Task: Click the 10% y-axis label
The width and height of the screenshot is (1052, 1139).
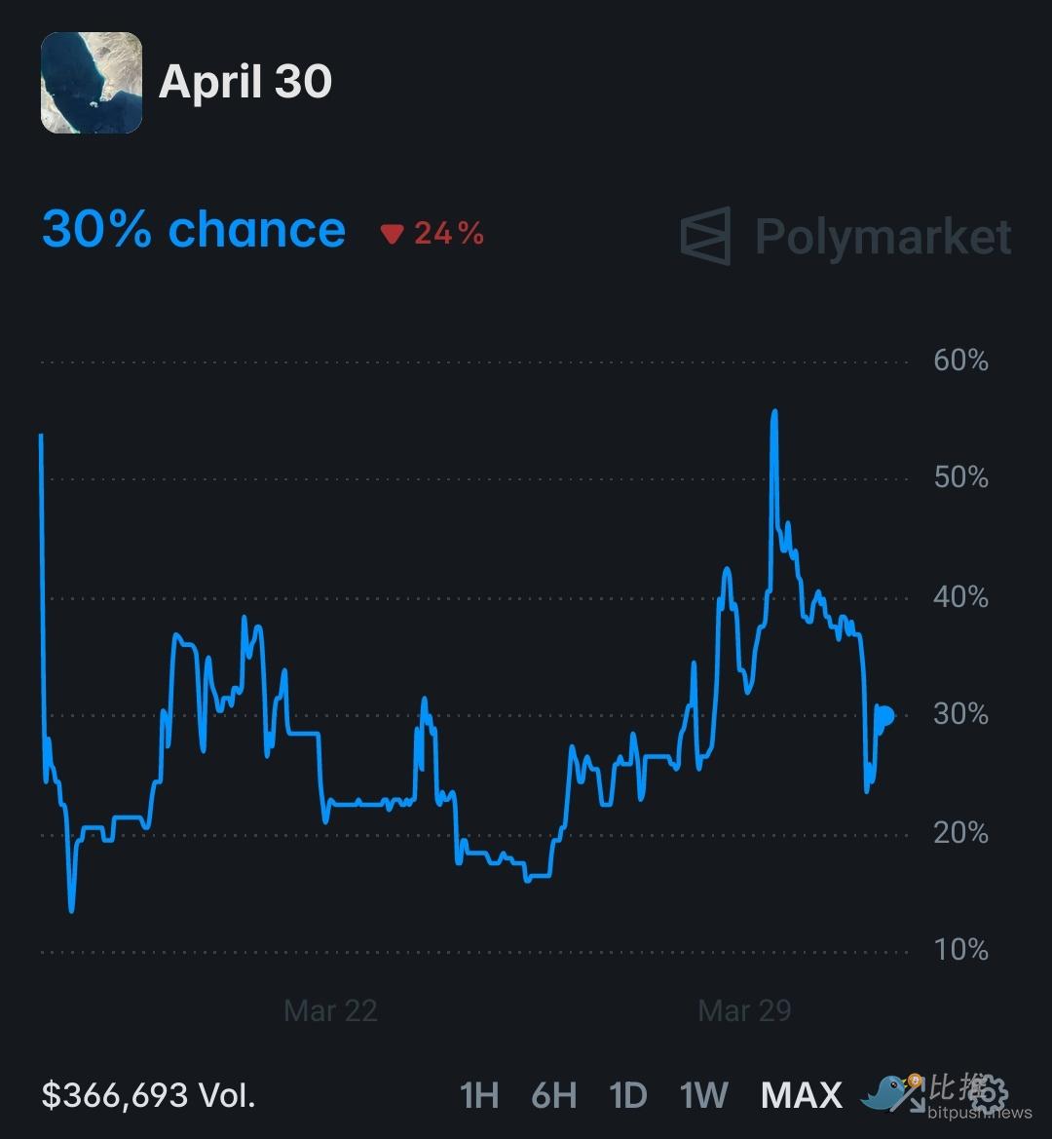Action: [x=960, y=950]
